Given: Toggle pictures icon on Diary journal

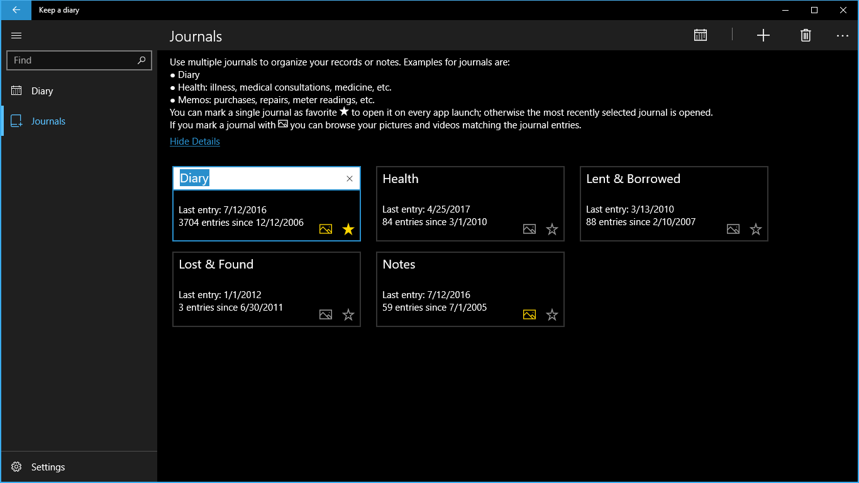Looking at the screenshot, I should point(326,229).
